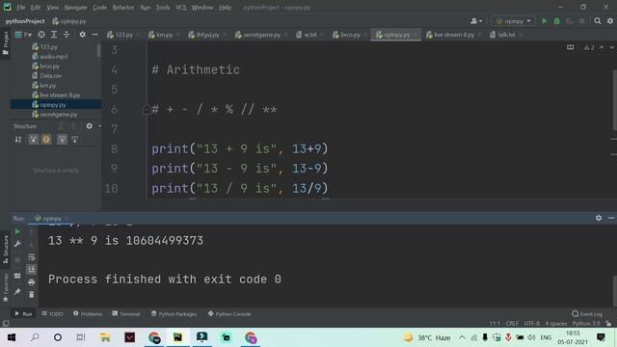Click the Debug bug icon in the top toolbar

point(557,21)
